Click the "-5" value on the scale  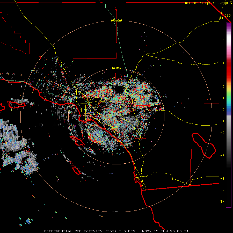(x=222, y=167)
